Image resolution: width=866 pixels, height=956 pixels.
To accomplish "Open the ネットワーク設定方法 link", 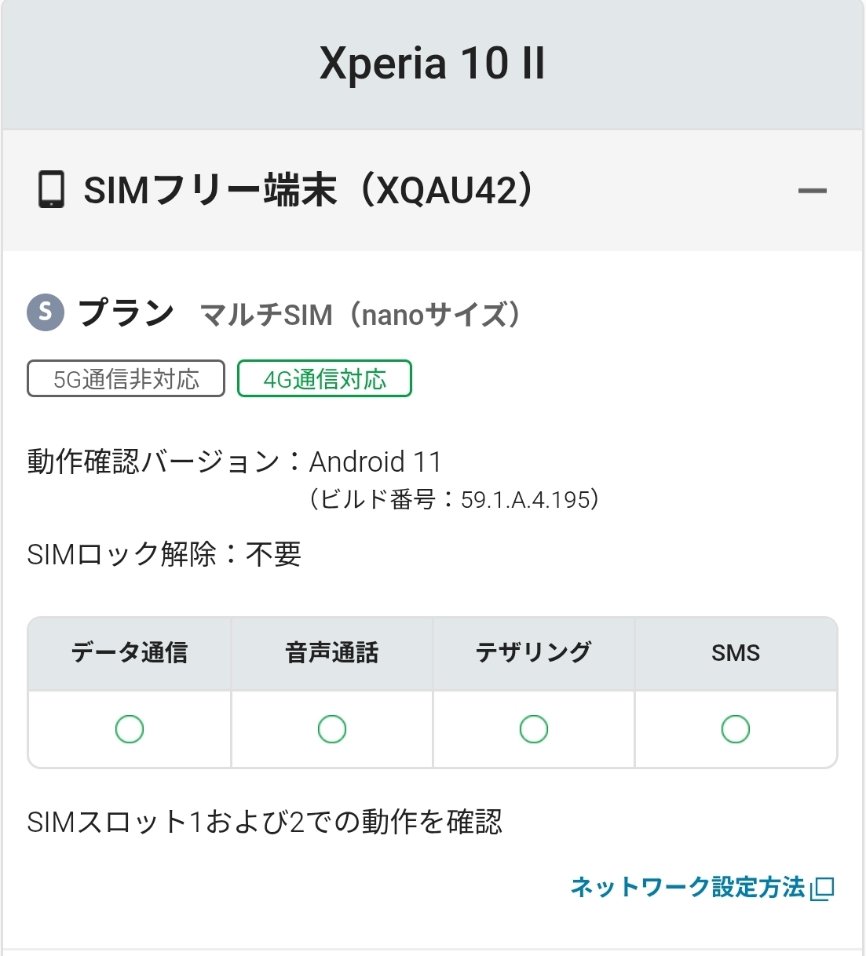I will [688, 887].
